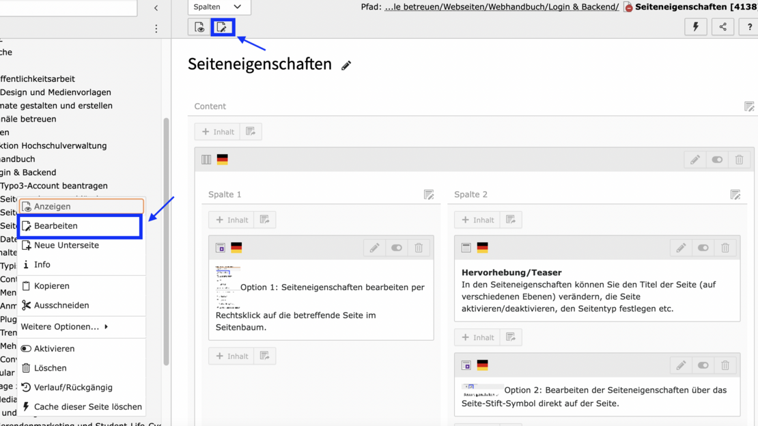Clear cache using the lightning bolt icon
Image resolution: width=758 pixels, height=426 pixels.
(695, 27)
